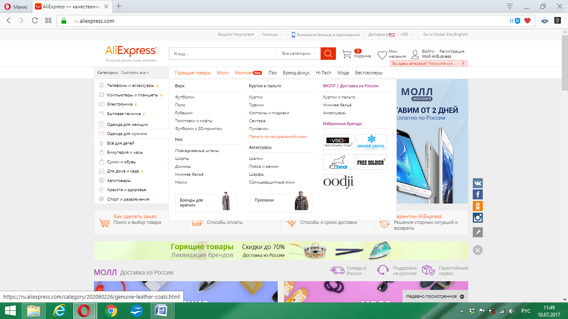This screenshot has height=319, width=568.
Task: Click browser Forward arrow
Action: [x=22, y=20]
